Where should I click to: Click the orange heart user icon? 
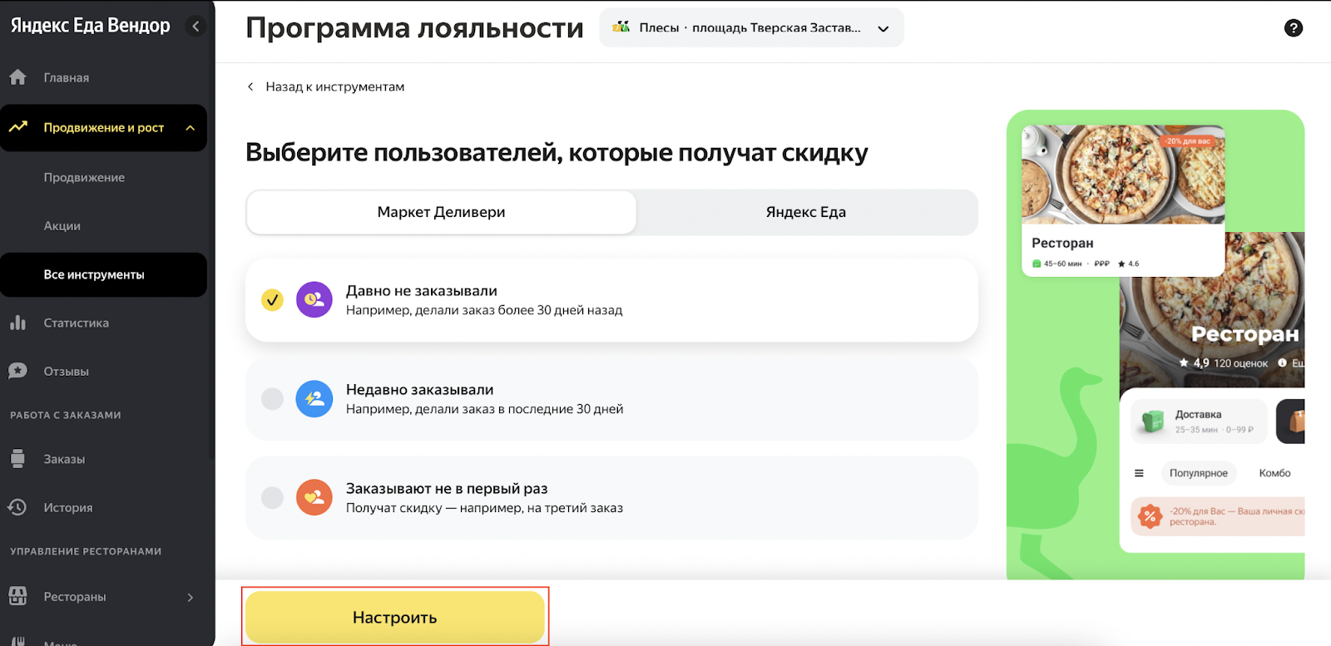[x=314, y=497]
